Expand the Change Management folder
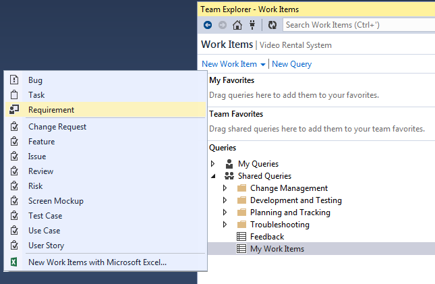435x284 pixels. 225,188
